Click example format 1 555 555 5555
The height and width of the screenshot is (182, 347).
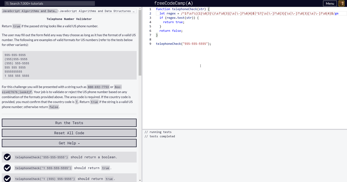[17, 76]
